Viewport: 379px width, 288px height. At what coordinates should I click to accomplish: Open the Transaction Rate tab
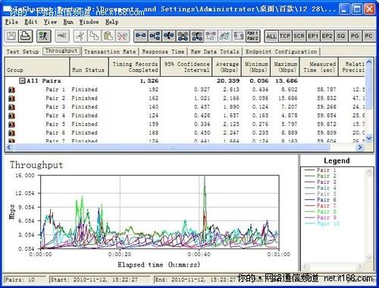(x=110, y=52)
